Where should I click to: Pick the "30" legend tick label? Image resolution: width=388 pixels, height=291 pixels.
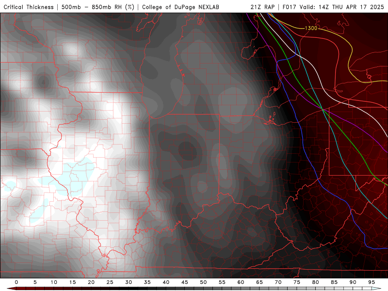pyautogui.click(x=129, y=282)
